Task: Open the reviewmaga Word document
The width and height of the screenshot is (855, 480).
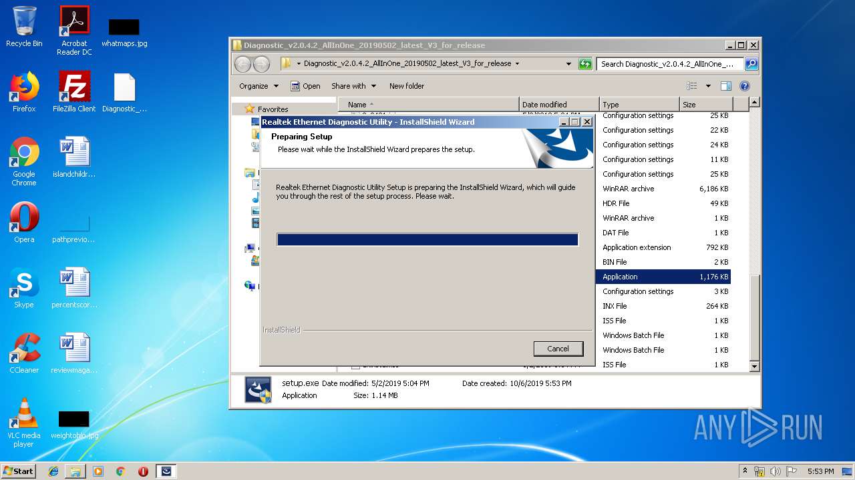Action: coord(74,353)
